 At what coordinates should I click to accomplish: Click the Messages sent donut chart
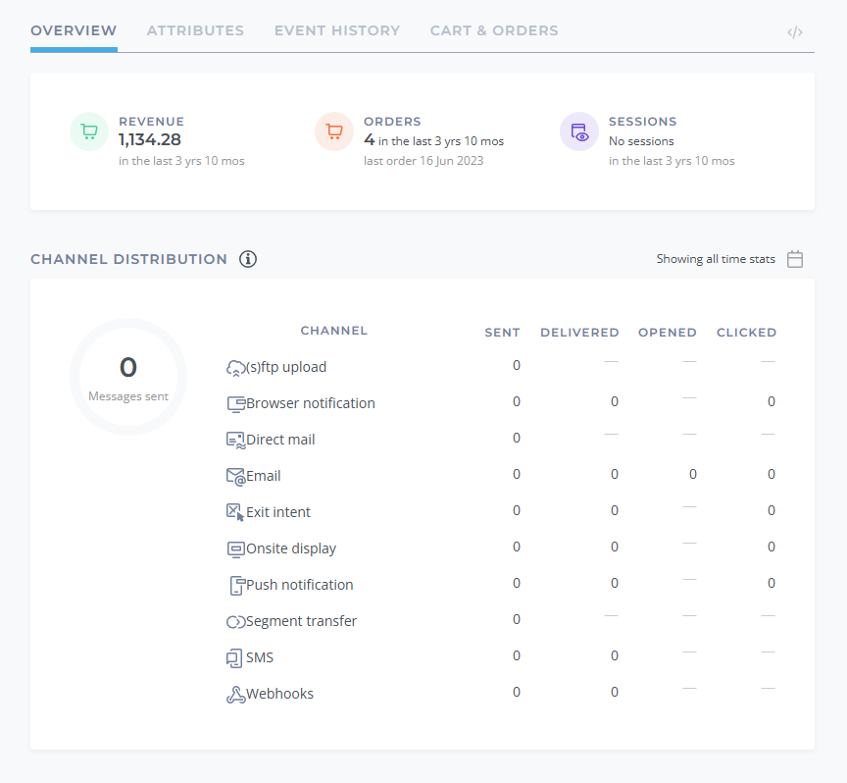pyautogui.click(x=128, y=377)
